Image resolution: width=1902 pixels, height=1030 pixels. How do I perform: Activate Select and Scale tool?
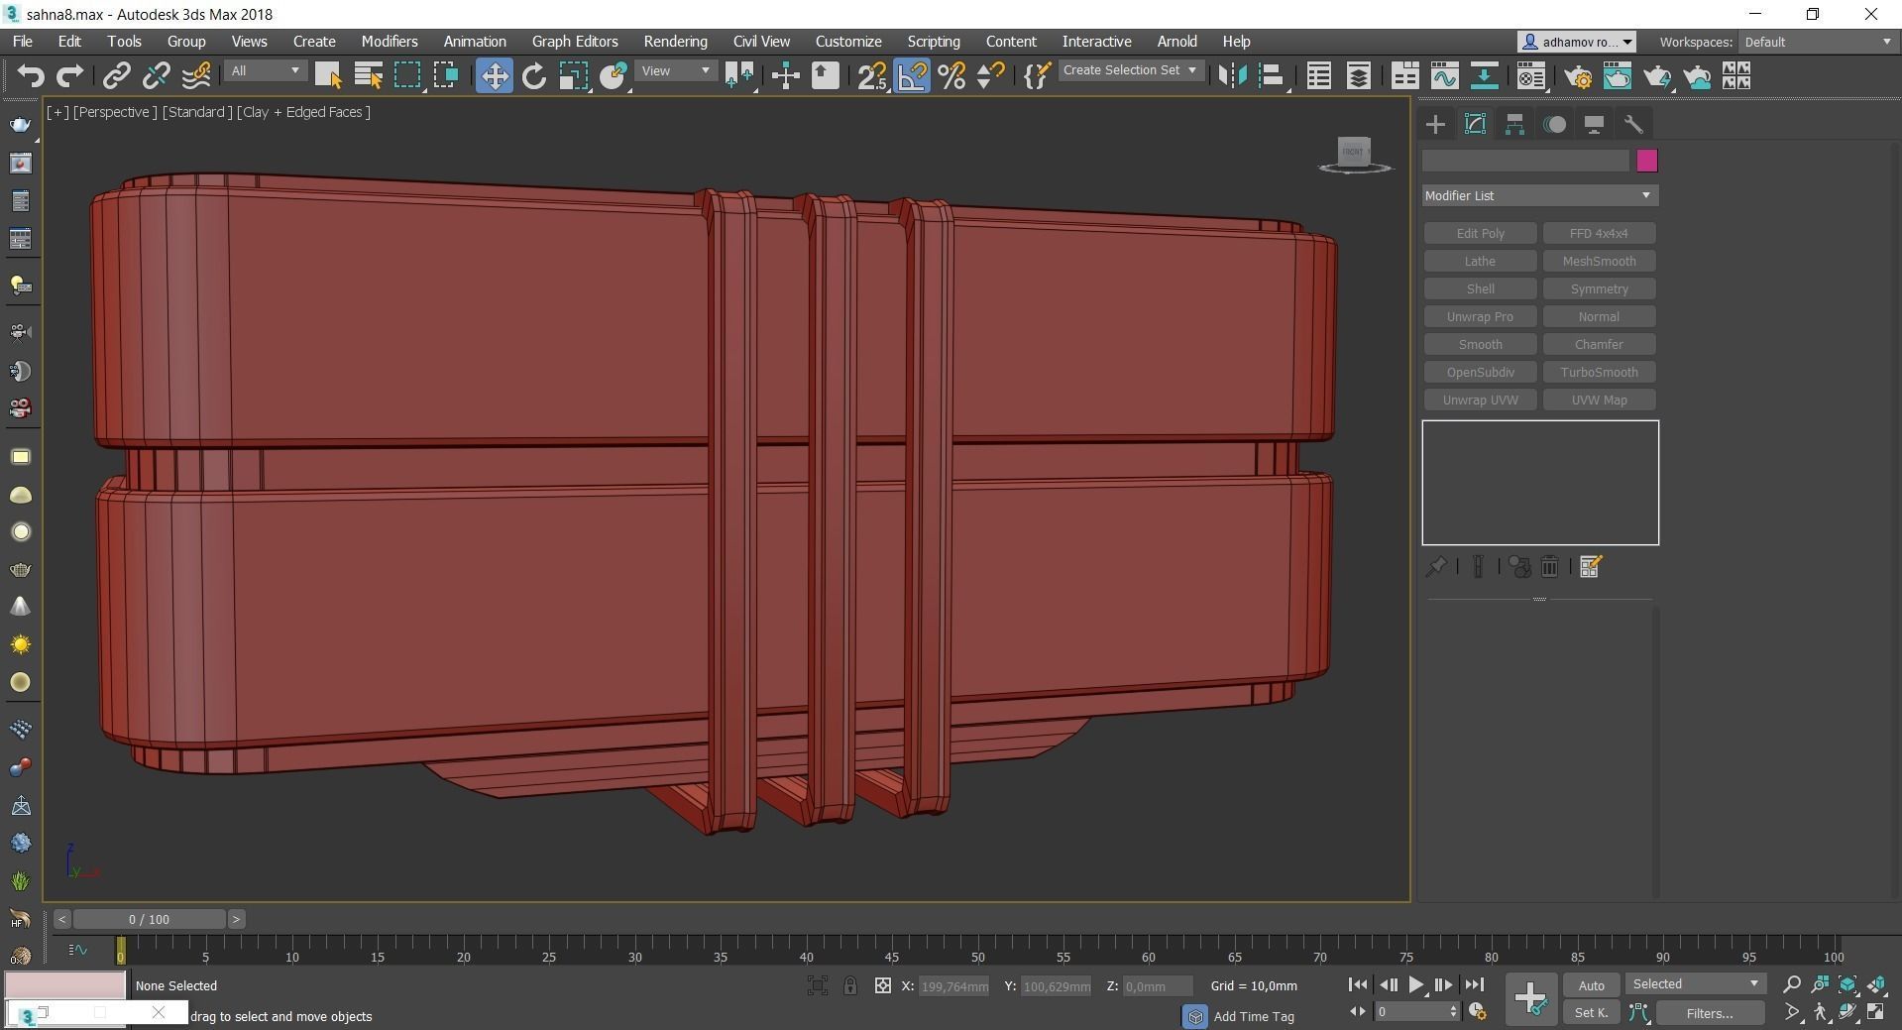tap(573, 76)
